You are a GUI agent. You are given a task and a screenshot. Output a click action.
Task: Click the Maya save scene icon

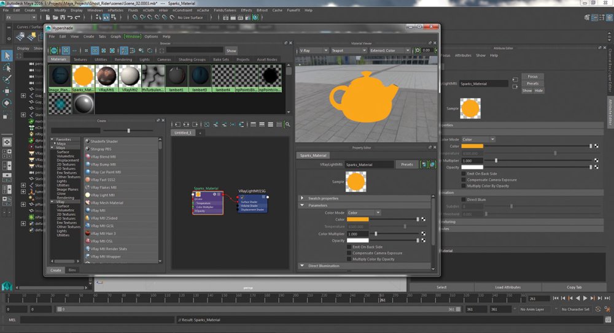(x=62, y=18)
